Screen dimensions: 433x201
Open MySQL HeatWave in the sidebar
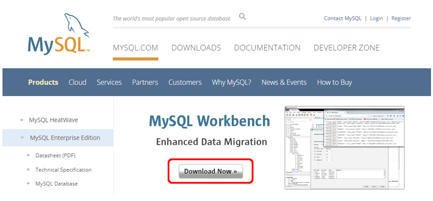pyautogui.click(x=53, y=120)
